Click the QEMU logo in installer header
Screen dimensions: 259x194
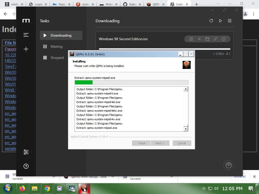point(187,65)
